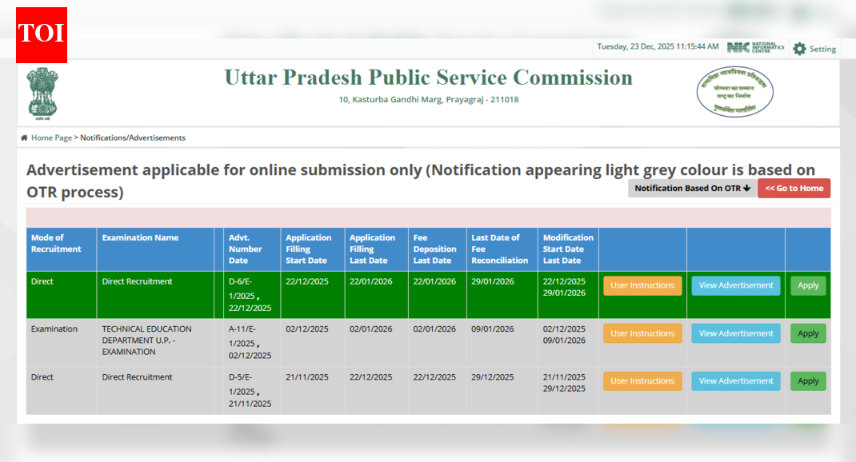Click Apply for advertisement D-6/E-1/2025
This screenshot has width=856, height=462.
point(807,285)
